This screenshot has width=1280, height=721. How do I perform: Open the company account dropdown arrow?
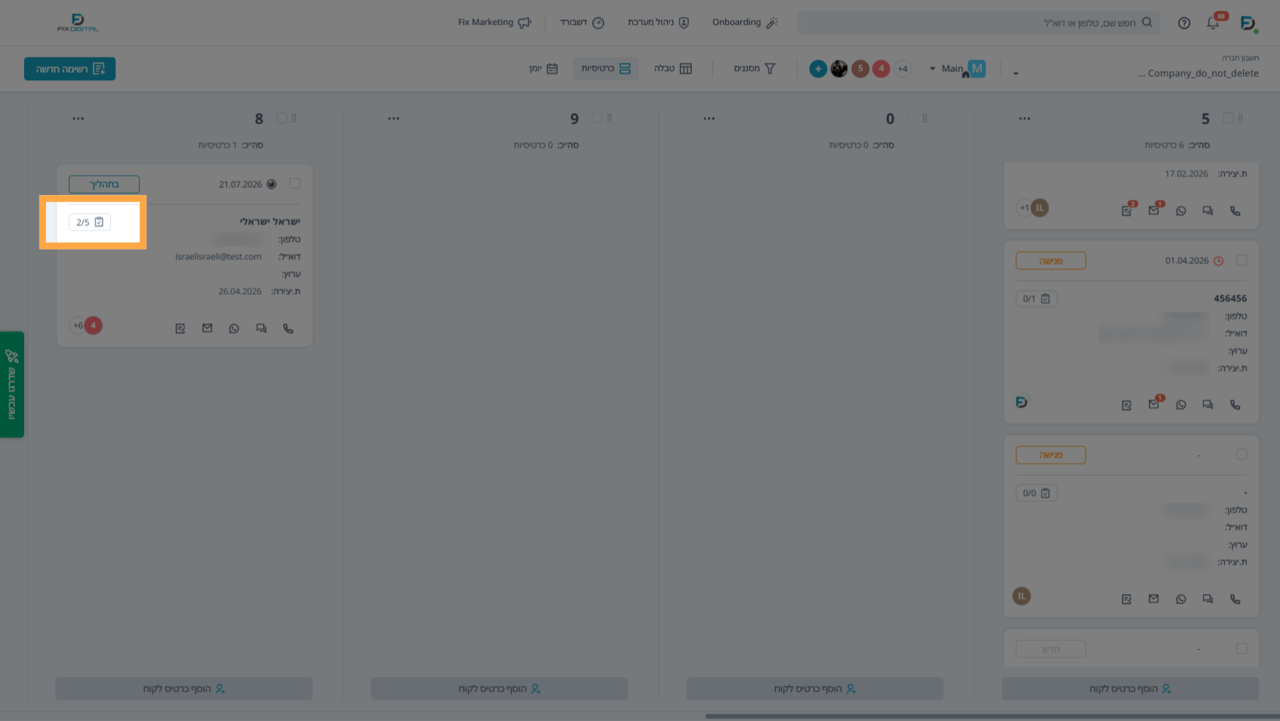(x=1016, y=73)
